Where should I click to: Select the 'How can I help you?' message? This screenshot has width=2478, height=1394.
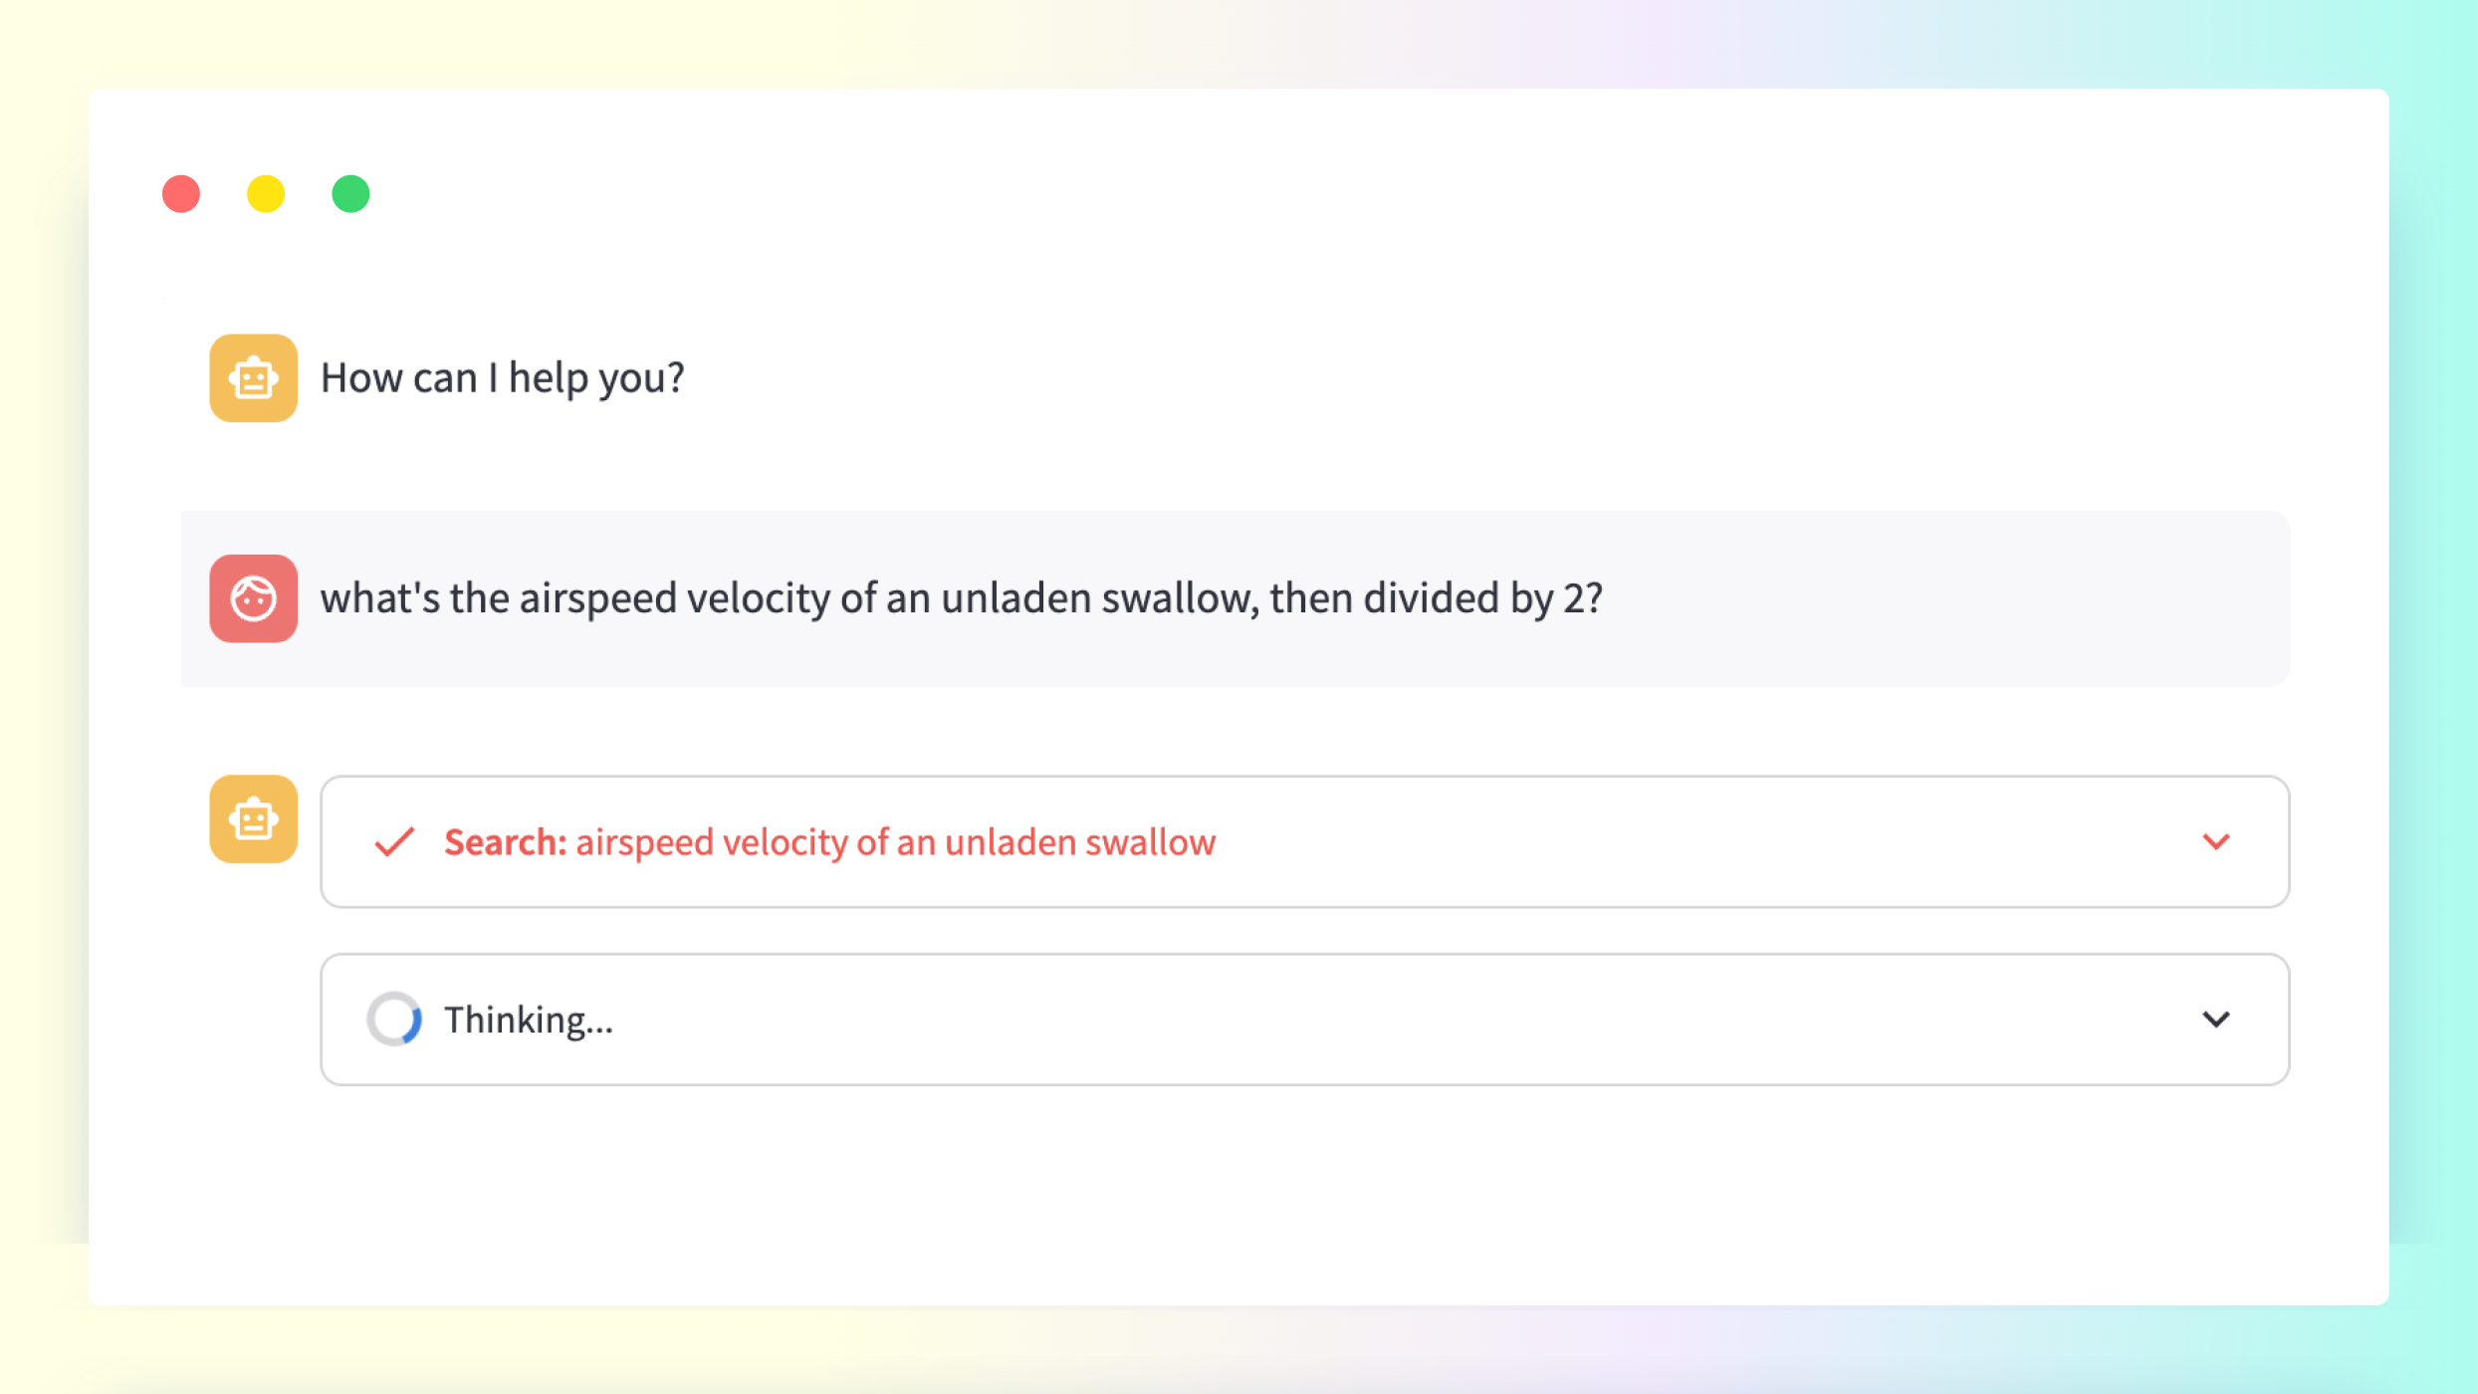tap(502, 377)
